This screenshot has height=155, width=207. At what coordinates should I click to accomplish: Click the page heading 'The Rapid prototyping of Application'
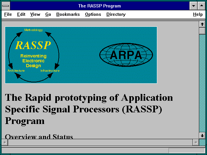click(x=89, y=98)
